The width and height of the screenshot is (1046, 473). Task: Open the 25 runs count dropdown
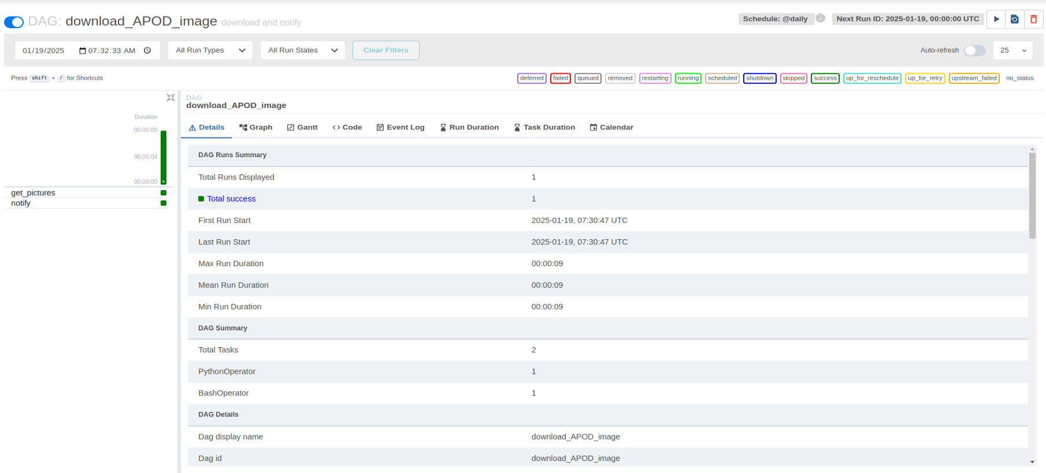(1013, 50)
